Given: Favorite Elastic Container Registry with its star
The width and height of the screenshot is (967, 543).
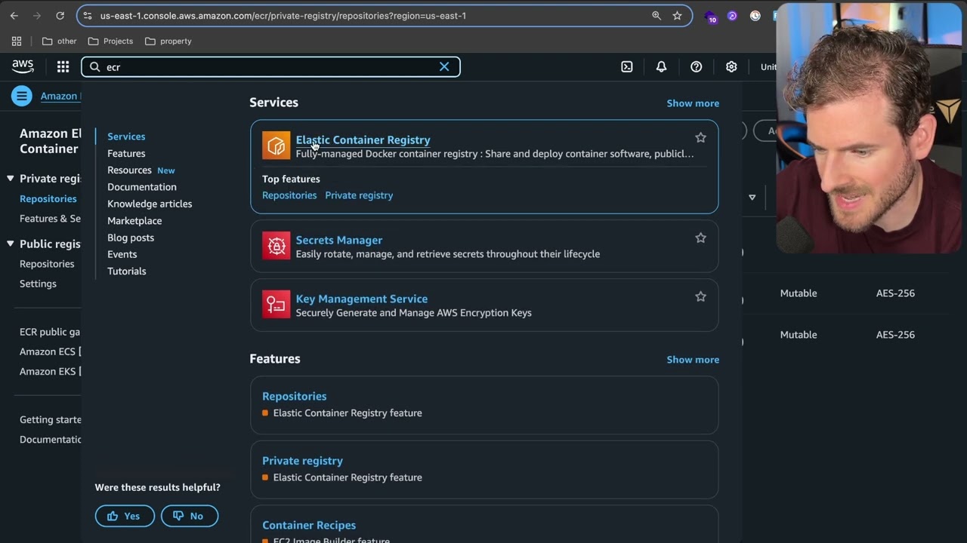Looking at the screenshot, I should point(700,137).
